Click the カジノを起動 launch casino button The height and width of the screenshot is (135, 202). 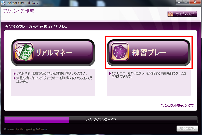187,129
